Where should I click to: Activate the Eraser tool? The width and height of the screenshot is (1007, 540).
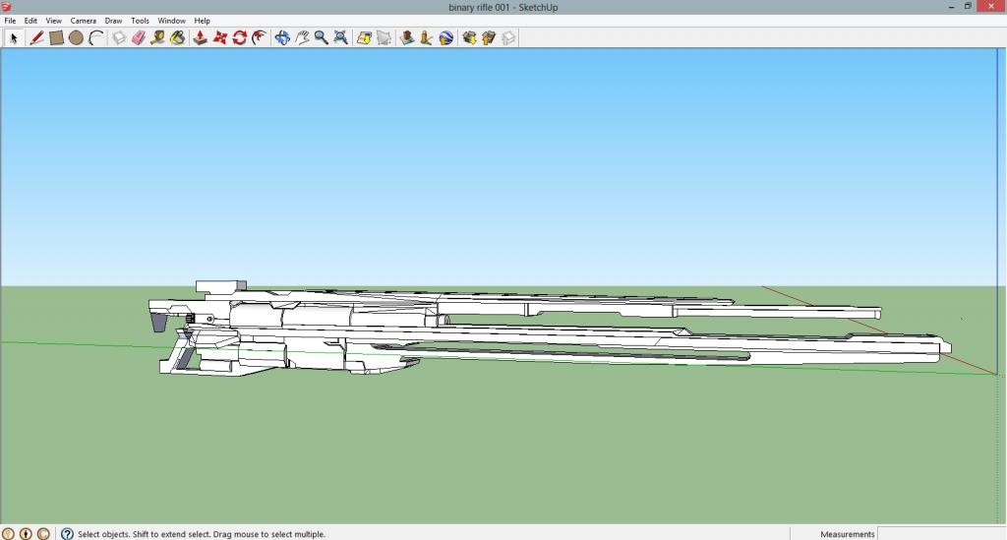(139, 38)
